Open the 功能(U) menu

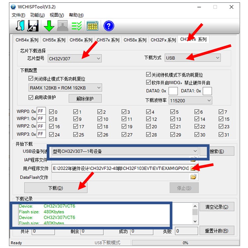click(37, 15)
